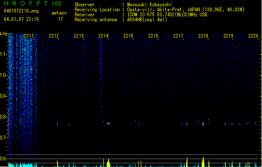Click observer name Masayuki Kobayashi
The height and width of the screenshot is (167, 262).
coord(150,5)
